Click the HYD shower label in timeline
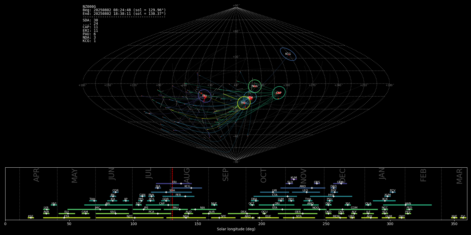471x235 pixels. tap(331, 195)
